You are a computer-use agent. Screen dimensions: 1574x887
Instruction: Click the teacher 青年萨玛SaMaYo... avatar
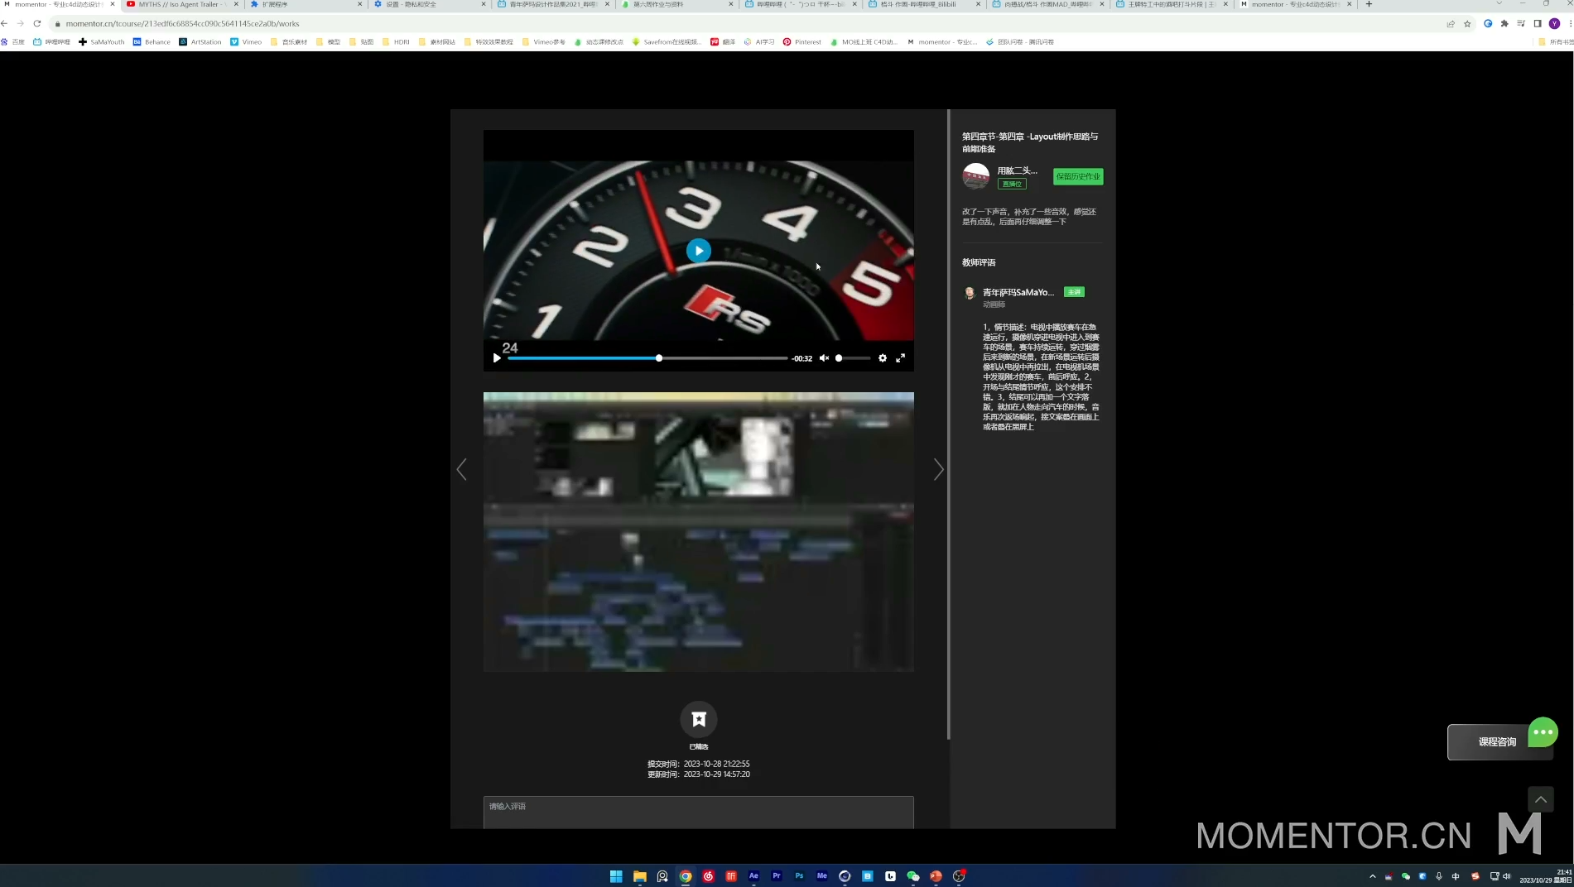tap(970, 293)
